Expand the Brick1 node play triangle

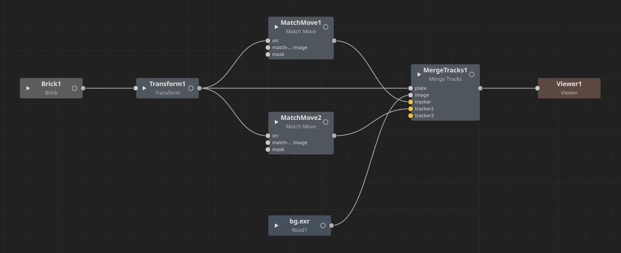click(27, 88)
